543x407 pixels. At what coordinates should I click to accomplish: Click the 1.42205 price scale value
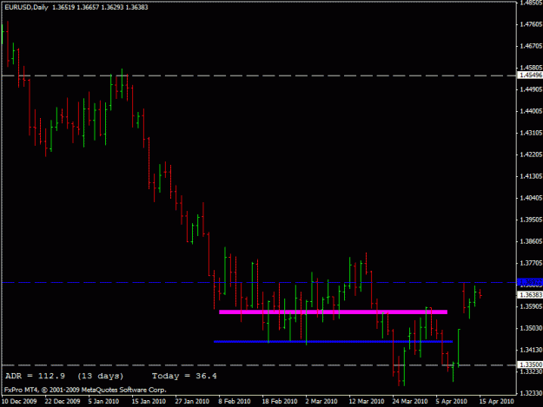pyautogui.click(x=531, y=154)
